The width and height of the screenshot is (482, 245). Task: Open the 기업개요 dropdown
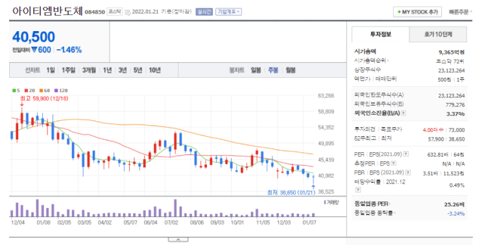coord(229,12)
